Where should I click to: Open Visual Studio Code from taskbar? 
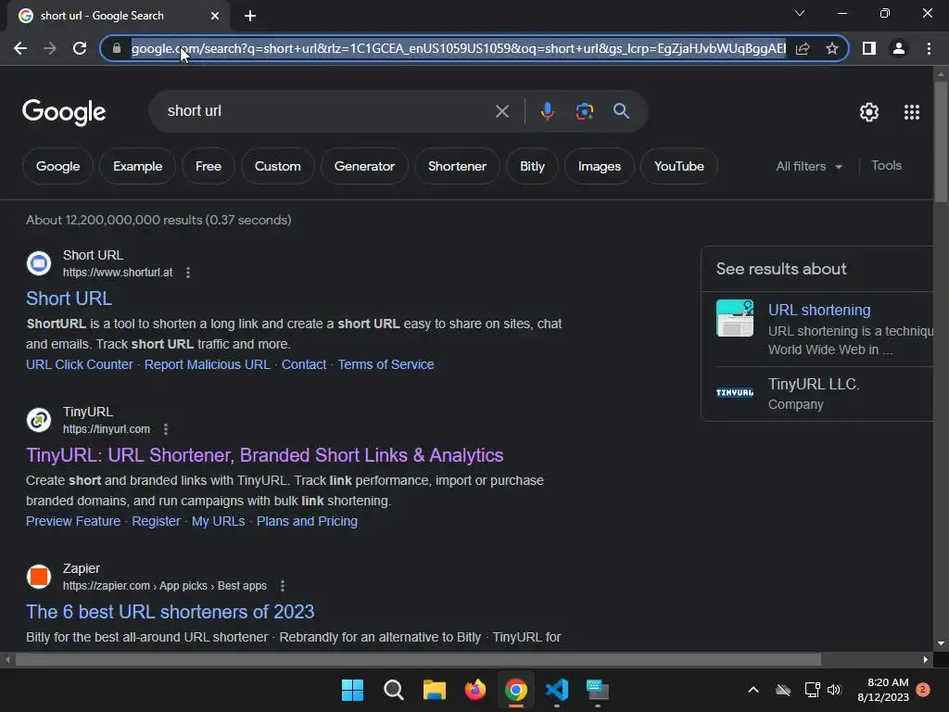[557, 690]
